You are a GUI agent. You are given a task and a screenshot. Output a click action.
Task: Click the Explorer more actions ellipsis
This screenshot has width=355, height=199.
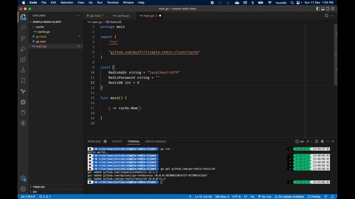pos(78,15)
